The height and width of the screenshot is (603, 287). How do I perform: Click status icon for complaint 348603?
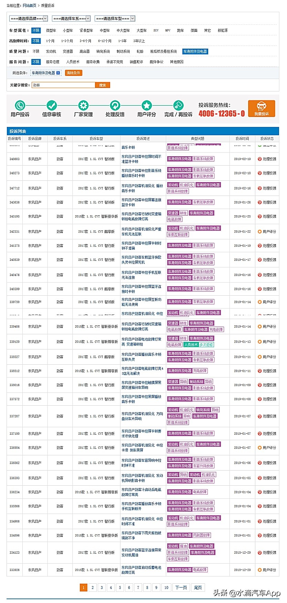pyautogui.click(x=260, y=159)
